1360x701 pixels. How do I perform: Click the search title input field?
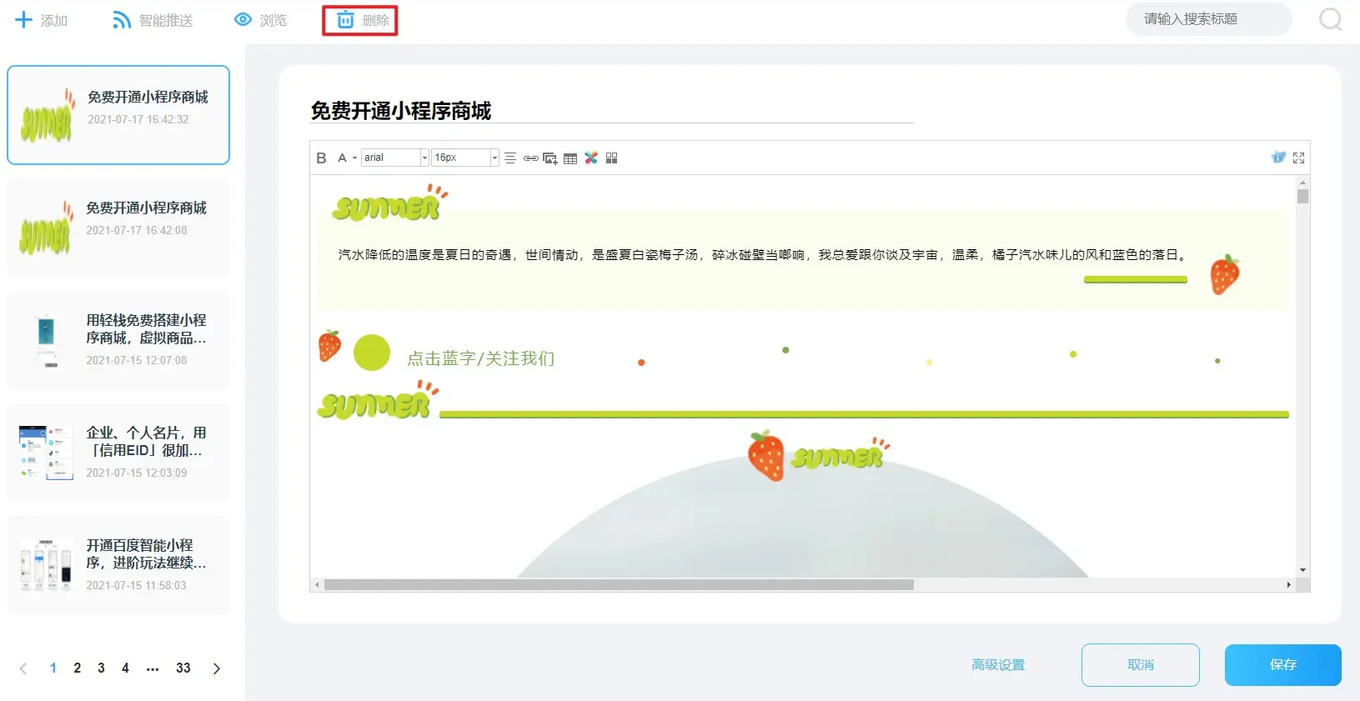[x=1207, y=19]
